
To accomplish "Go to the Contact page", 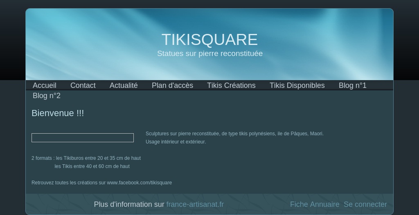I will point(83,85).
